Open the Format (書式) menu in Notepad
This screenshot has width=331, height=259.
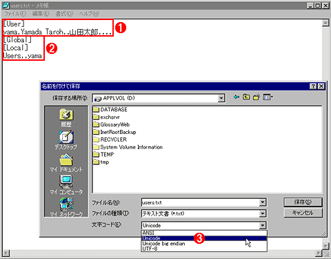coord(64,14)
